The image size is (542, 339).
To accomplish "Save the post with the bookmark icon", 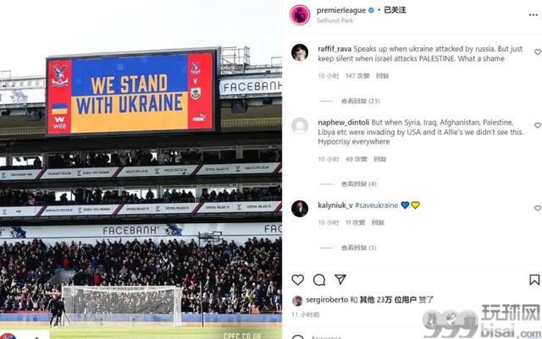I will (x=534, y=280).
